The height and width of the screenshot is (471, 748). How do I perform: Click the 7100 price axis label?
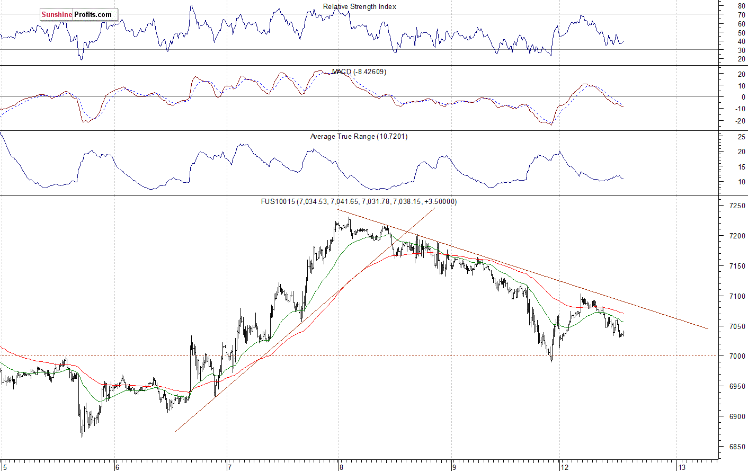737,296
